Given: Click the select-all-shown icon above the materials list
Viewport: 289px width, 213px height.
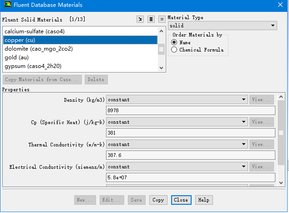Looking at the screenshot, I should point(151,19).
